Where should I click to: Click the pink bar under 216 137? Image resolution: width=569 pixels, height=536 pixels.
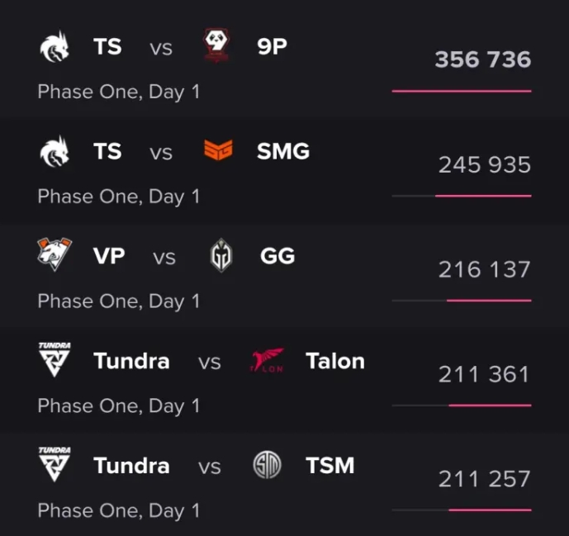tap(489, 301)
